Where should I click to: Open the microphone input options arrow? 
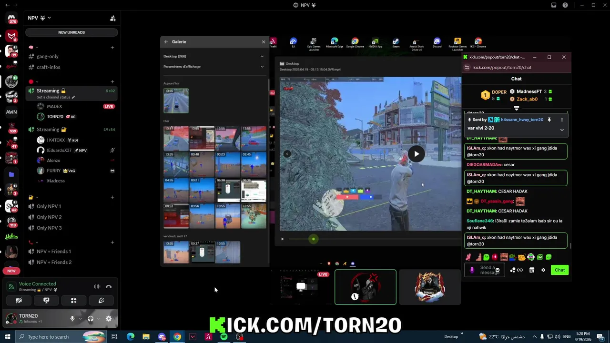(x=80, y=319)
